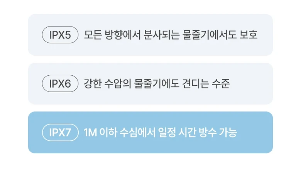The width and height of the screenshot is (301, 191).
Task: Click the word 일정 in the IPX7 description
Action: (167, 132)
